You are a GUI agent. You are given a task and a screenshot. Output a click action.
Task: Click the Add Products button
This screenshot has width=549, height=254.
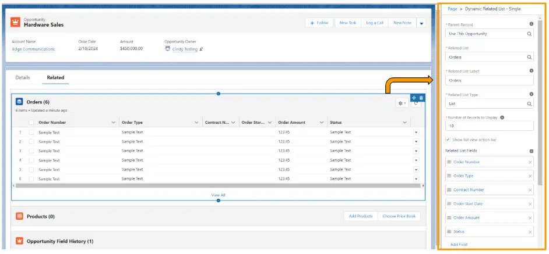click(360, 216)
